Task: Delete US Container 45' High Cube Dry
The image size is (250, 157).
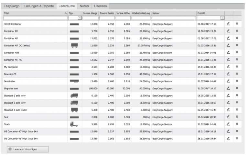Action: click(x=237, y=138)
